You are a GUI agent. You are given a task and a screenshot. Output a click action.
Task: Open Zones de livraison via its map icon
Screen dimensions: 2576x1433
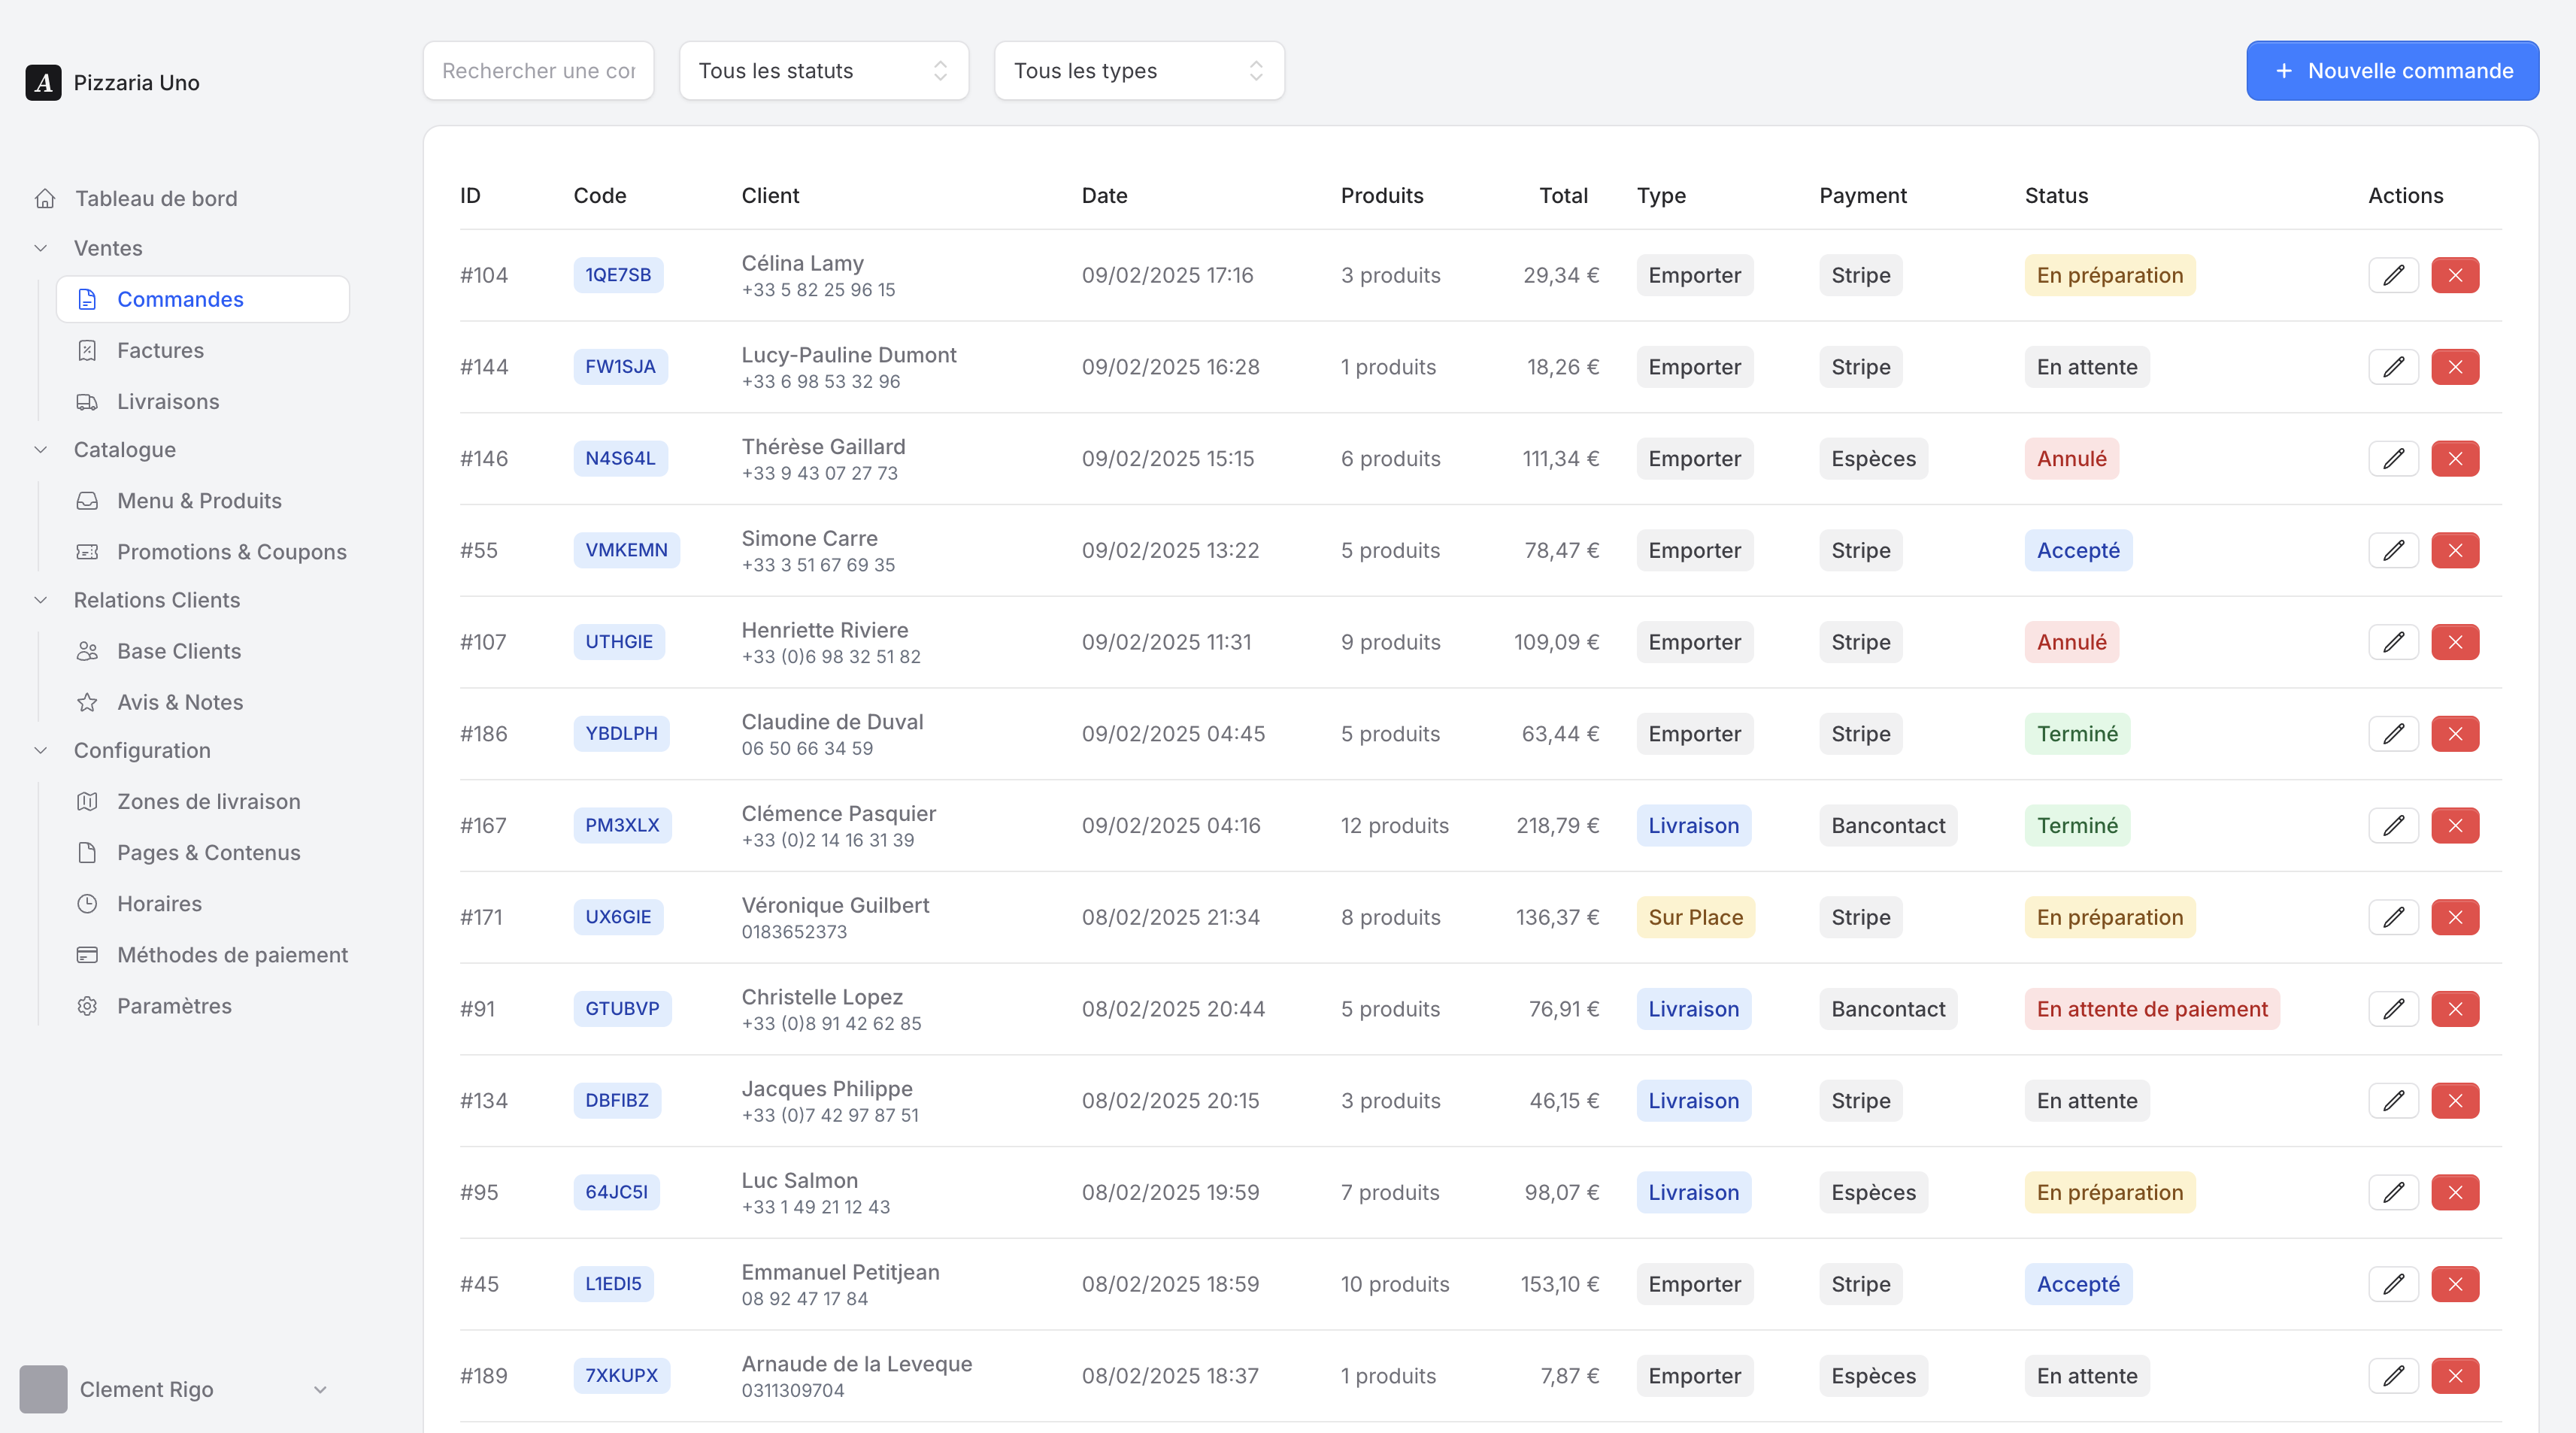tap(87, 801)
